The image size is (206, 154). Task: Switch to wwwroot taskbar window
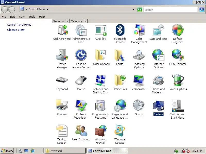pos(65,151)
